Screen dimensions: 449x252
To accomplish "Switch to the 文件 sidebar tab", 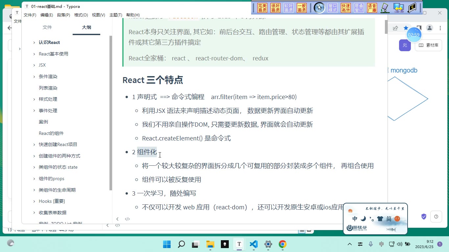I will 47,27.
